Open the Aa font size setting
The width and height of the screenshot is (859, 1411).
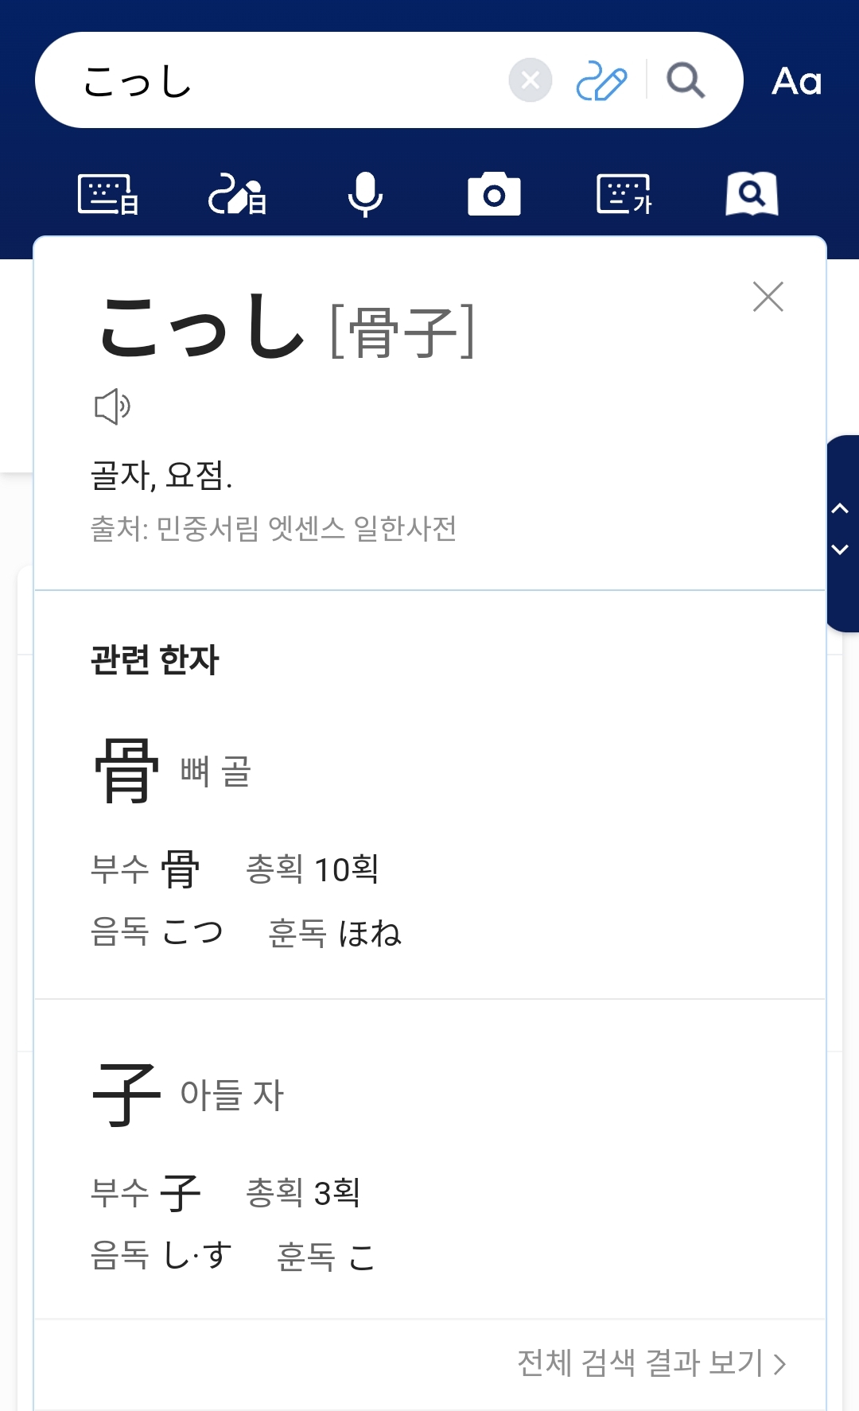[x=796, y=81]
